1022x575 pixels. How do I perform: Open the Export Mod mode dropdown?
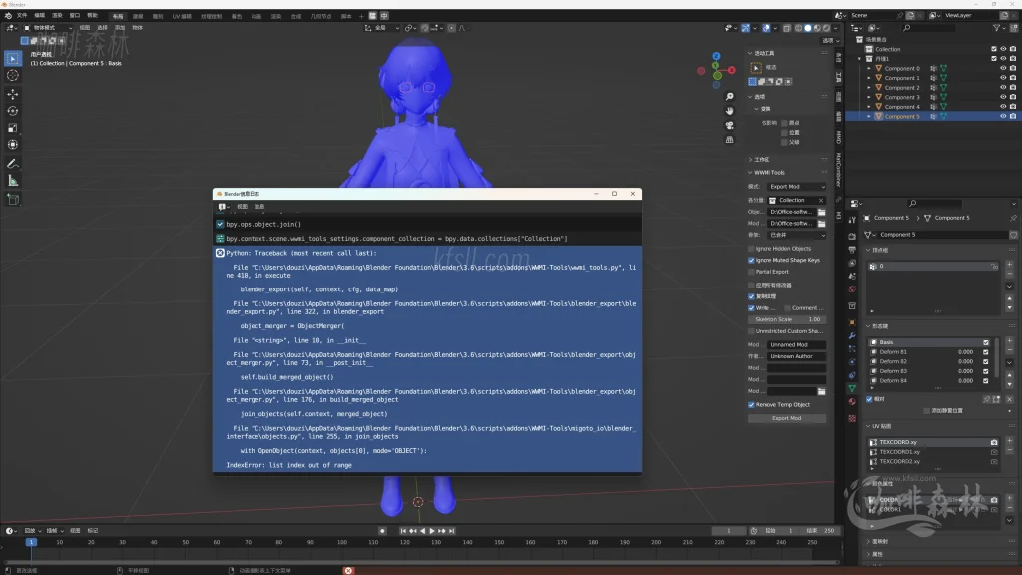[796, 187]
